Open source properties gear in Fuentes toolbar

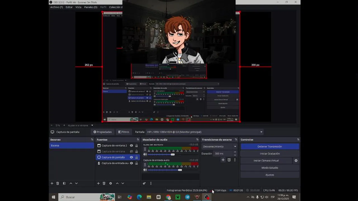point(110,183)
